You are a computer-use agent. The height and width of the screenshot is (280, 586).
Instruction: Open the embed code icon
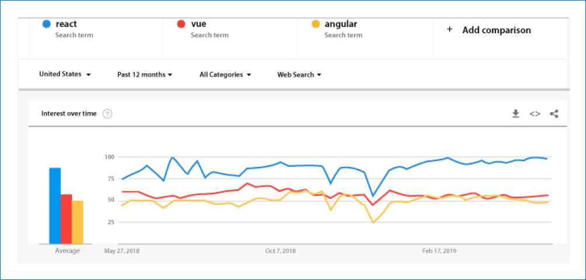click(x=535, y=114)
